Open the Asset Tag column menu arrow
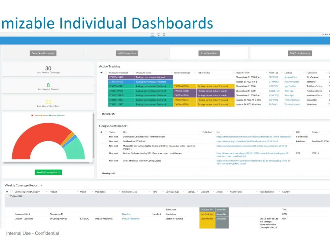The height and width of the screenshot is (247, 330). coord(282,73)
